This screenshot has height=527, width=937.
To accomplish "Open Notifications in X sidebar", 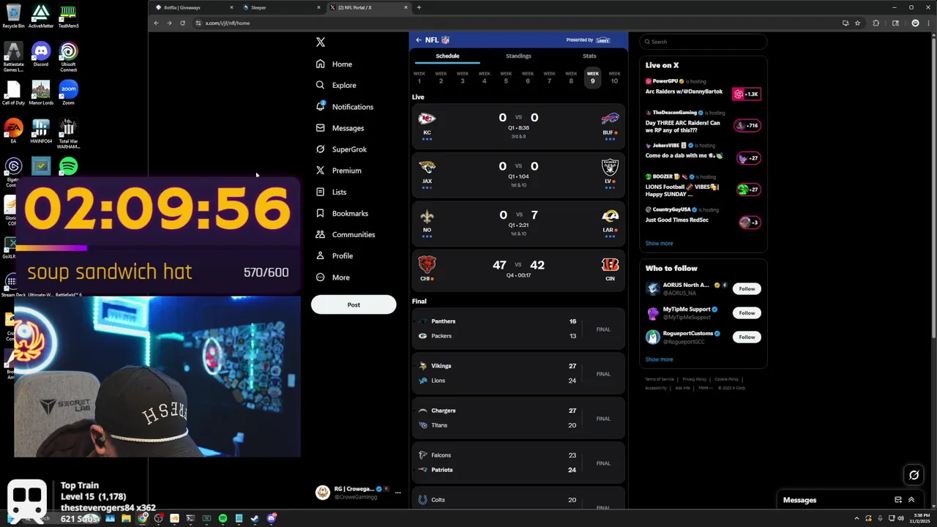I will click(344, 107).
